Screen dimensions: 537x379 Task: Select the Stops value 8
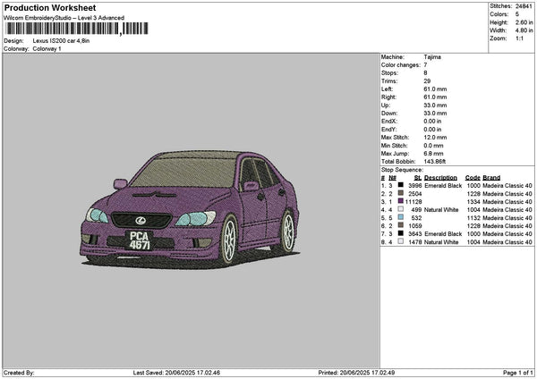point(425,73)
